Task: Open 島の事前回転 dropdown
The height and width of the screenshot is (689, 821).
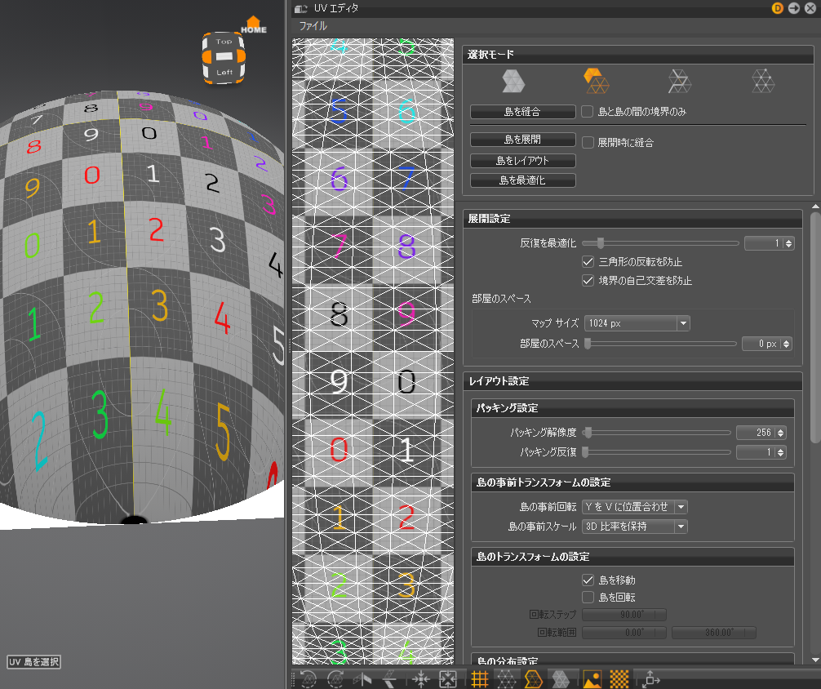Action: tap(635, 507)
